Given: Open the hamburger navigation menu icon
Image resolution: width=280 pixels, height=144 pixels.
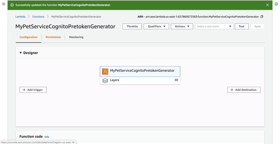Looking at the screenshot, I should [4, 4].
